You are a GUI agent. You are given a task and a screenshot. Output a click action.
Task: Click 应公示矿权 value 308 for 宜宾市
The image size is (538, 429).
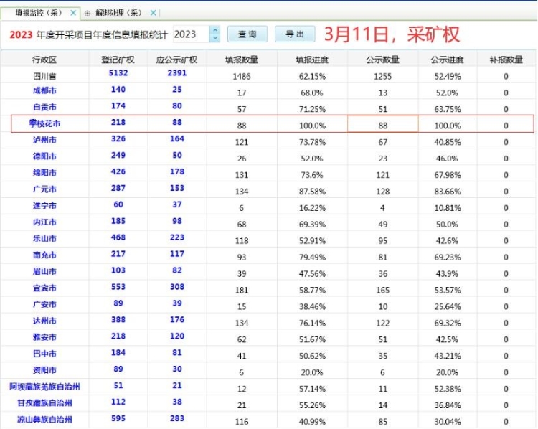[176, 288]
